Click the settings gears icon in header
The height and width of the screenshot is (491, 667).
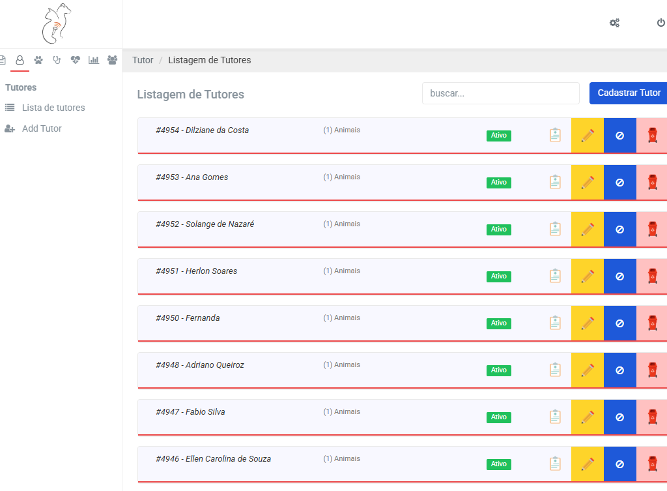tap(614, 23)
